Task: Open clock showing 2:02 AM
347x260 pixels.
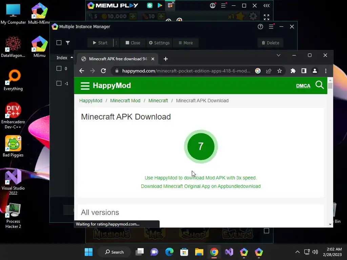Action: pyautogui.click(x=332, y=252)
